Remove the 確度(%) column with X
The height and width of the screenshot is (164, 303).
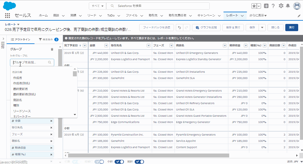51,154
